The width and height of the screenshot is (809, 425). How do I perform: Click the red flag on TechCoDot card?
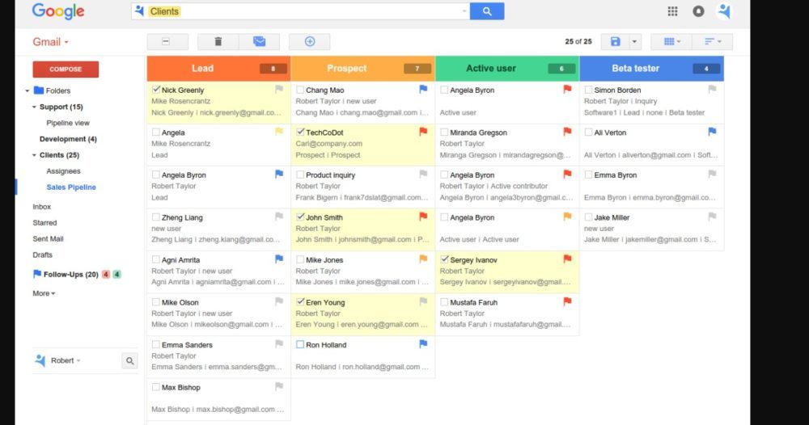[422, 132]
